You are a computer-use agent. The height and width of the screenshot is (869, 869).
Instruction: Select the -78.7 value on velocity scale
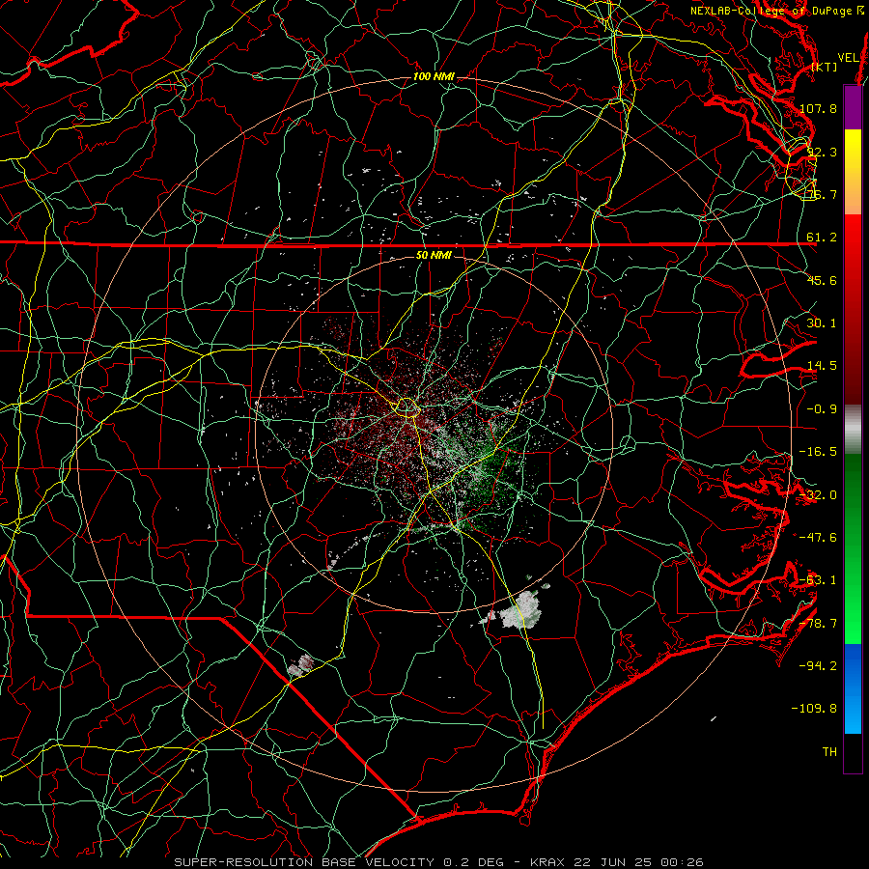coord(819,624)
